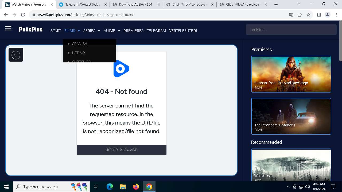Viewport: 342px width, 192px height.
Task: Open the TELEGRAM nav link
Action: 156,31
